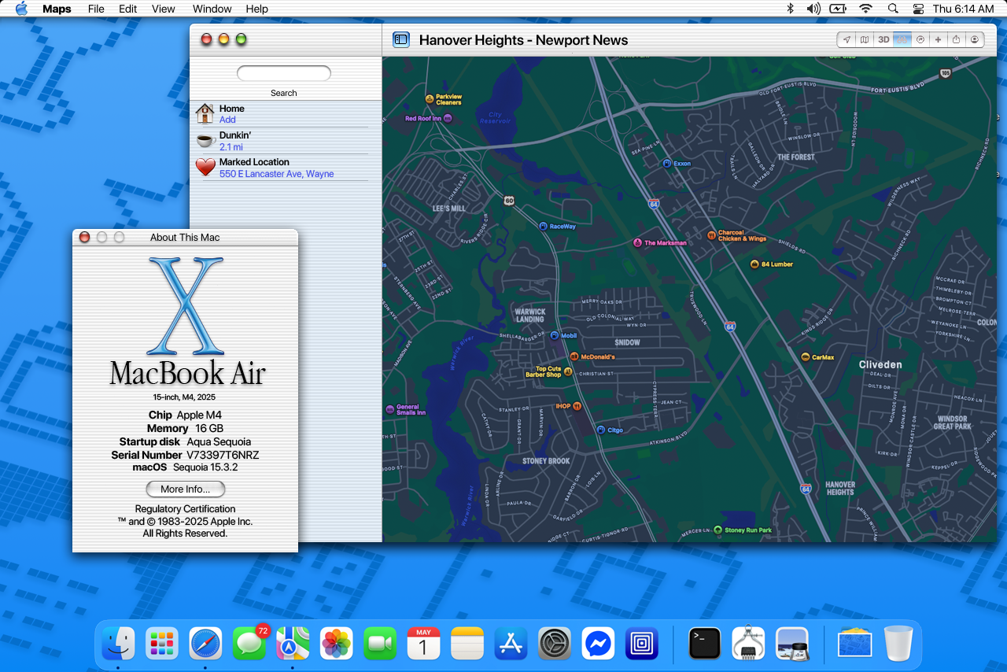The height and width of the screenshot is (672, 1007).
Task: Toggle 3D map view
Action: [883, 39]
